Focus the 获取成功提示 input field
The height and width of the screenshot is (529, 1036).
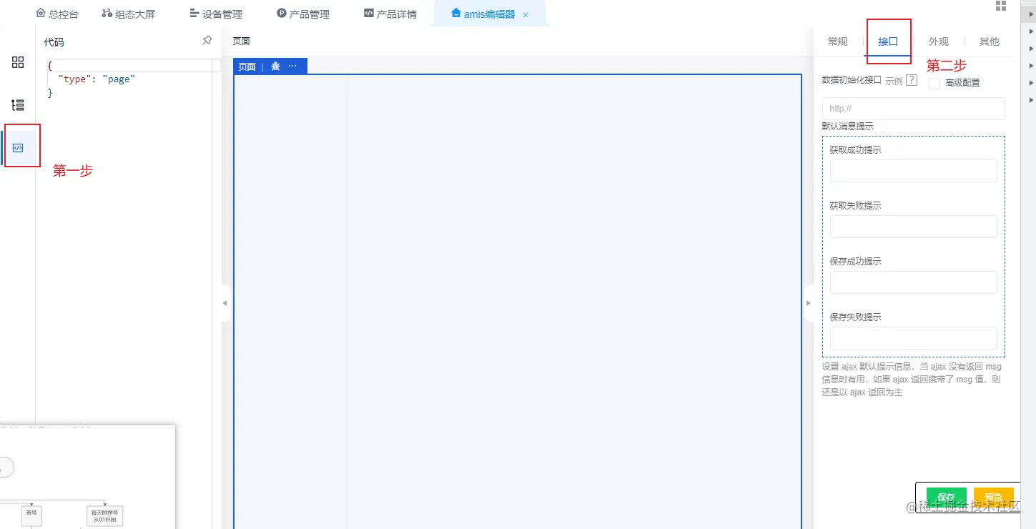pos(914,171)
